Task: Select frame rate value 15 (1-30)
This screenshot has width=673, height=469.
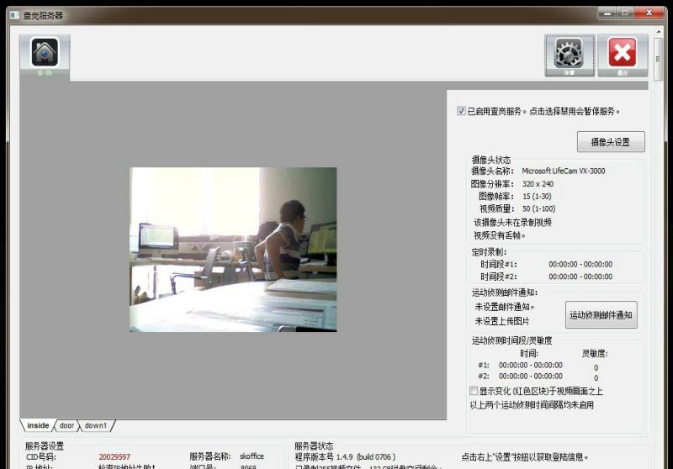Action: tap(537, 196)
